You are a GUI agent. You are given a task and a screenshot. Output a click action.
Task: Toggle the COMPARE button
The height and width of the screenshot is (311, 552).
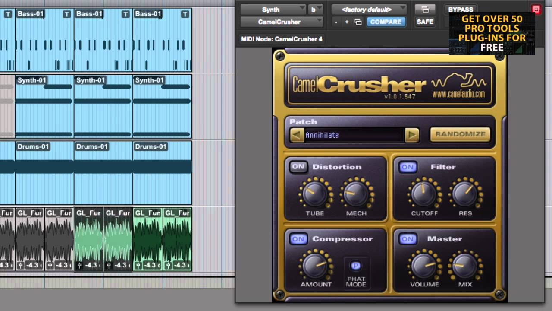click(x=386, y=22)
